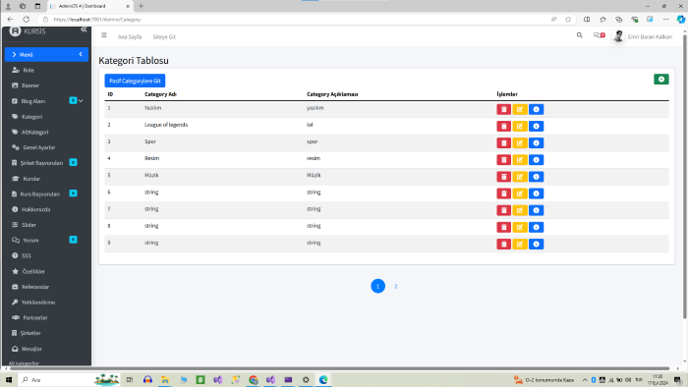Edit the row with ID 7
688x387 pixels.
pos(520,210)
